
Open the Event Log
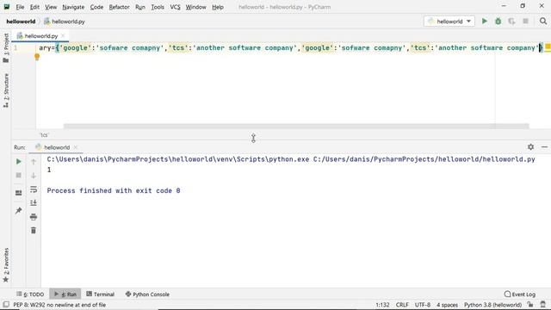(x=520, y=294)
